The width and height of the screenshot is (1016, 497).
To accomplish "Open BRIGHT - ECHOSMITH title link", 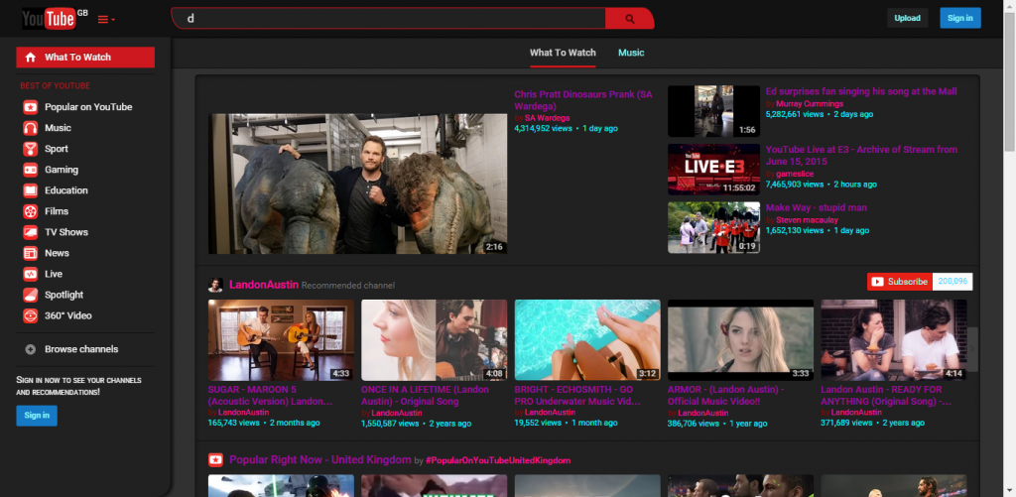I will pos(577,395).
